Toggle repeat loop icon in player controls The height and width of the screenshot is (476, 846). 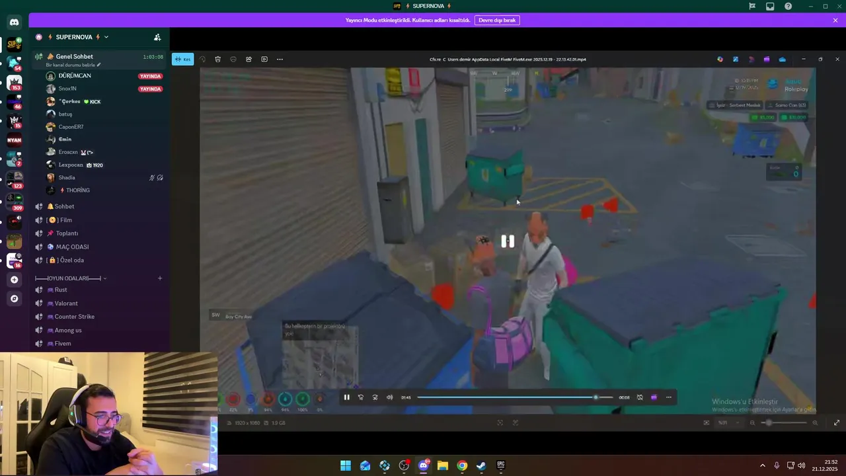click(640, 397)
